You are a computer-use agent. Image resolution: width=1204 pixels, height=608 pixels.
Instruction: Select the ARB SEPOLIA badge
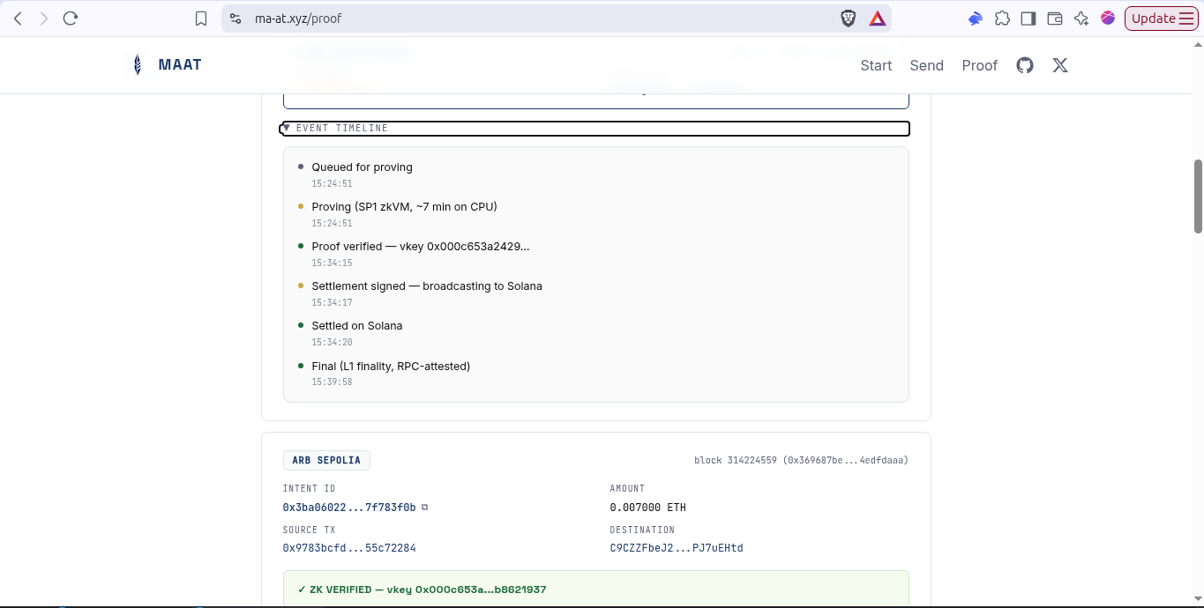[x=326, y=460]
